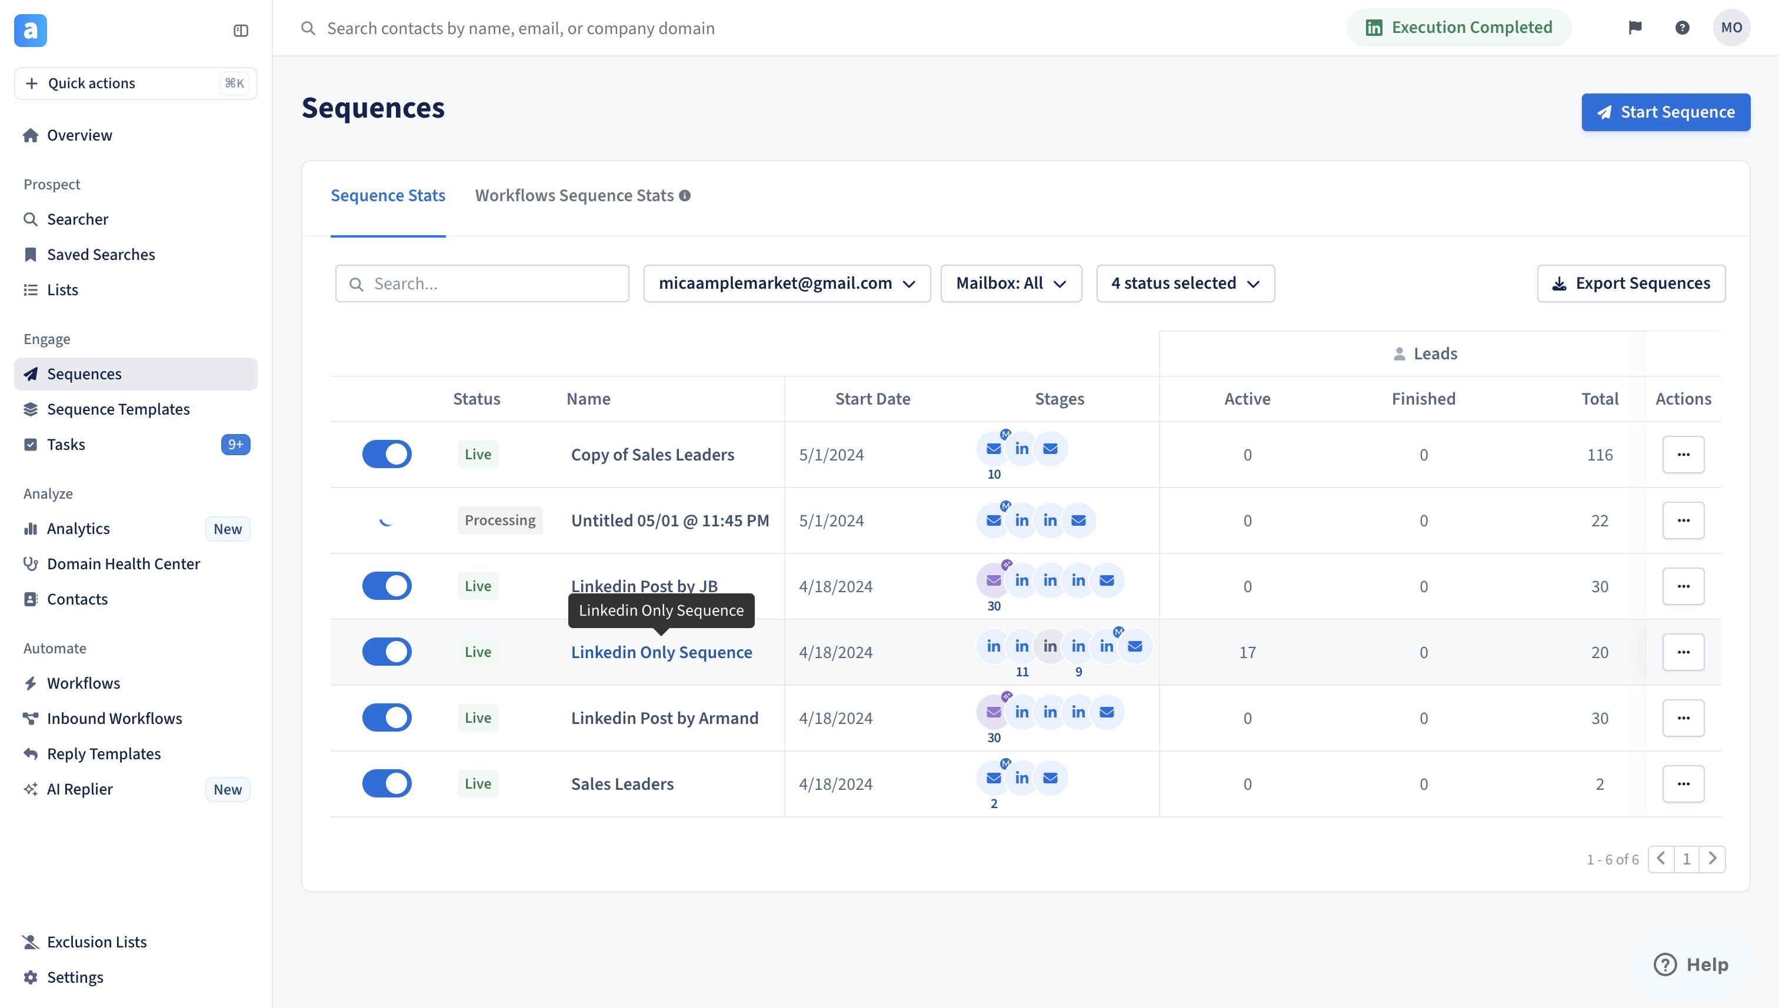Switch to Workflows Sequence Stats tab

pos(574,196)
